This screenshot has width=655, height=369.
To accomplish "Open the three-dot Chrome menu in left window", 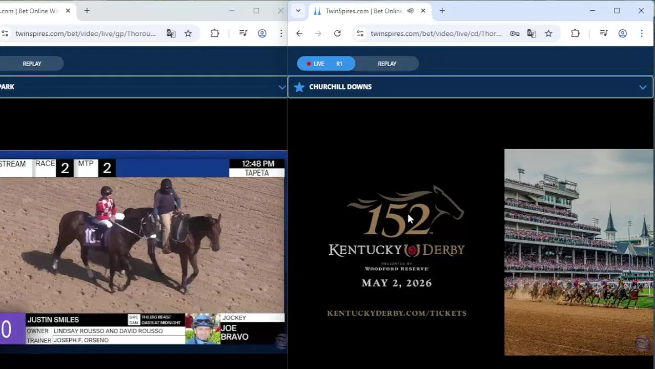I will (281, 33).
